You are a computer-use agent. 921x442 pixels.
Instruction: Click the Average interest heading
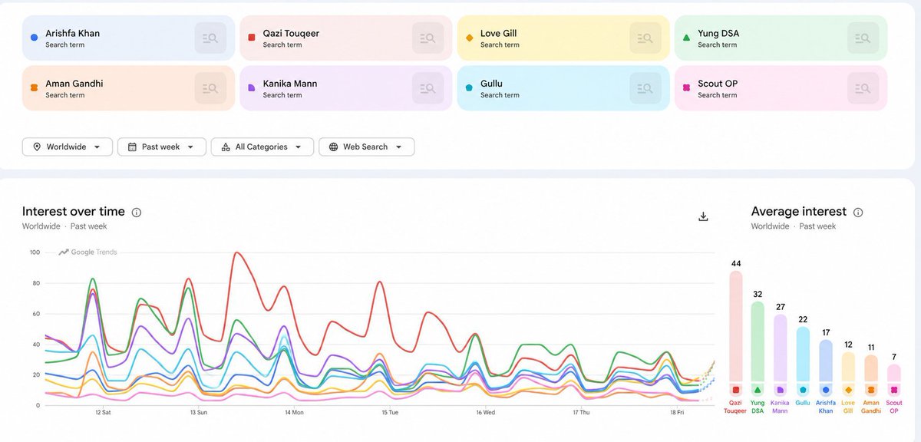[x=799, y=212]
